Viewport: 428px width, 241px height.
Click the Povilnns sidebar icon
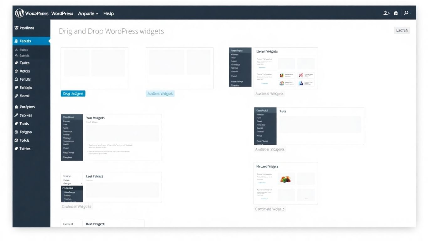point(16,28)
